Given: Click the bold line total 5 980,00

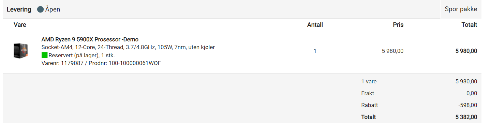Looking at the screenshot, I should [x=466, y=51].
